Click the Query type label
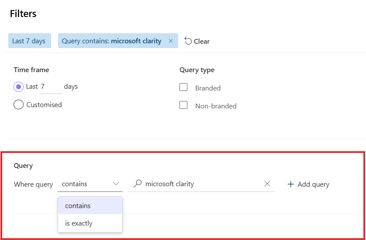Screen dimensions: 366x240 pos(197,70)
